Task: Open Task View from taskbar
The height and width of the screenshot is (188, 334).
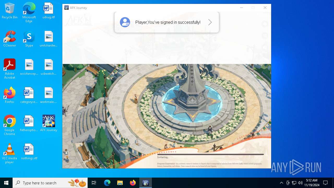Action: pyautogui.click(x=94, y=183)
